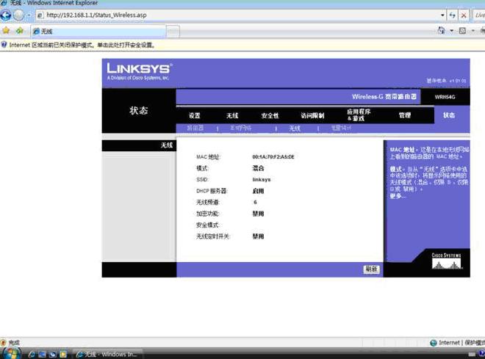Viewport: 485px width, 359px height.
Task: Open the 路由器 router status sub-tab
Action: [195, 128]
